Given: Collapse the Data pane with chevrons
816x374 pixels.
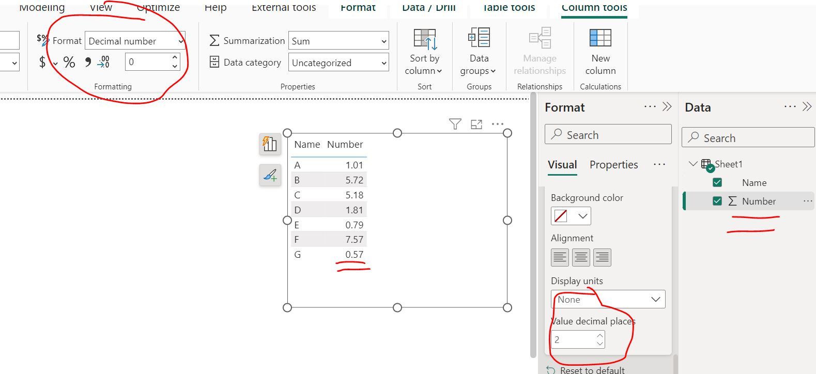Looking at the screenshot, I should 807,107.
